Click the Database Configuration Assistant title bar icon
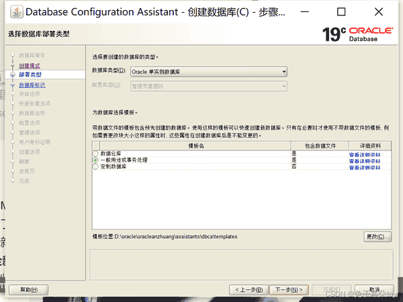403x302 pixels. (13, 12)
